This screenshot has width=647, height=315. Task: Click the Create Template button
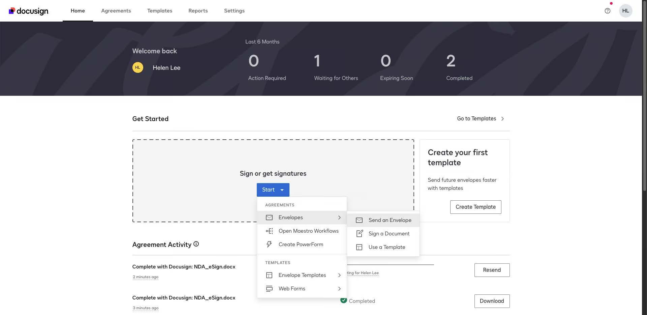[x=475, y=207]
